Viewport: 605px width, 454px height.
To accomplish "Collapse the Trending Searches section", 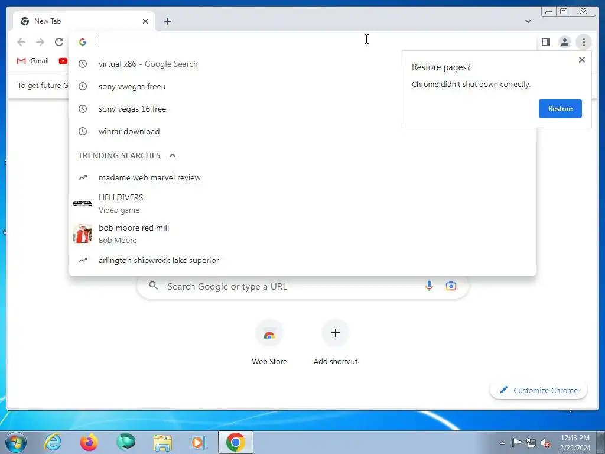I will point(173,155).
